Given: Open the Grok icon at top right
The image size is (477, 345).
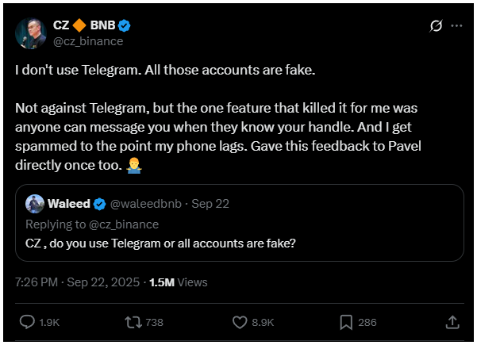Looking at the screenshot, I should pos(435,25).
